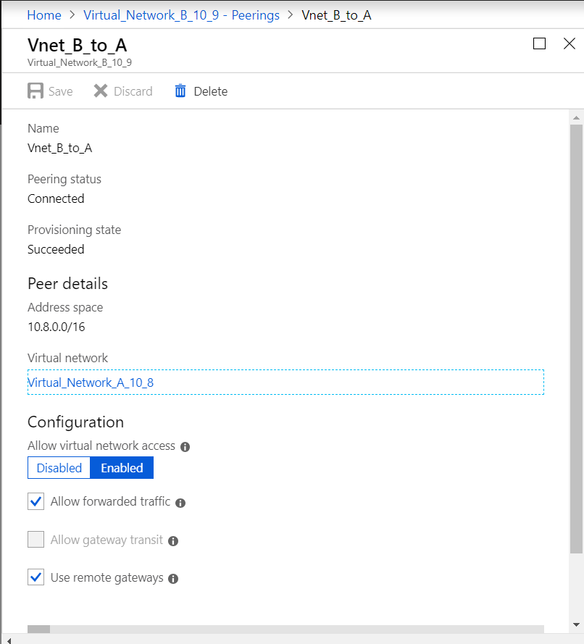Image resolution: width=584 pixels, height=644 pixels.
Task: Uncheck Allow forwarded traffic checkbox
Action: [x=36, y=501]
